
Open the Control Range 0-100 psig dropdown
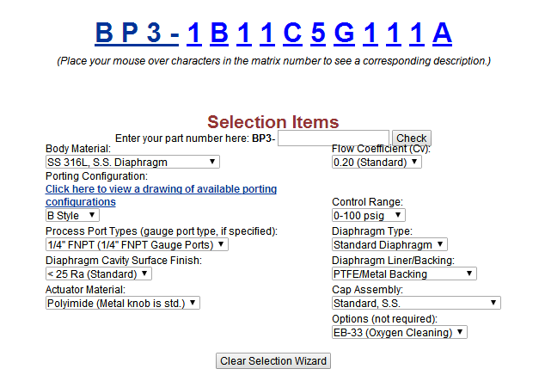[369, 215]
